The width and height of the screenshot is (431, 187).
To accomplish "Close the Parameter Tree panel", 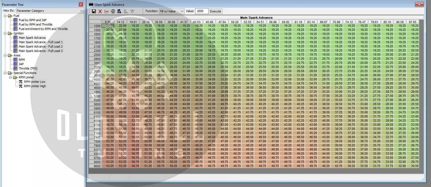I will [81, 4].
